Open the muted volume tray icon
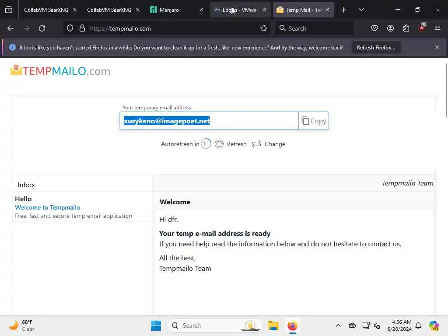This screenshot has height=336, width=448. (x=377, y=325)
